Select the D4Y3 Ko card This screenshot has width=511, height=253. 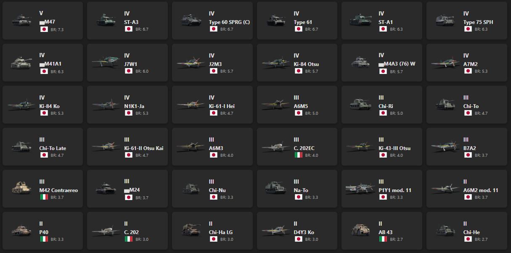297,231
